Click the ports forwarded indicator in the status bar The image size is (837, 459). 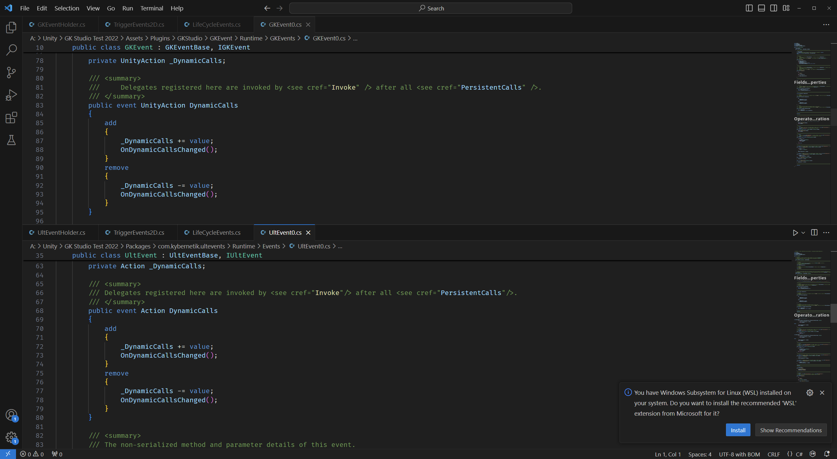57,454
